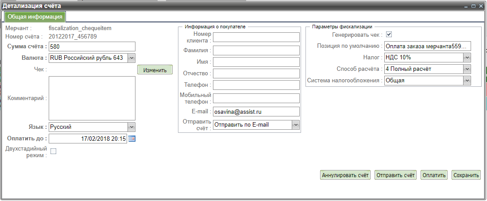Focus the E-mail field with osavina@assist.ru
Screen dimensions: 487x201
(x=256, y=112)
